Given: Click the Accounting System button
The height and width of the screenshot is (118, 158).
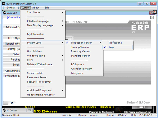Looking at the screenshot, I should [x=12, y=71].
